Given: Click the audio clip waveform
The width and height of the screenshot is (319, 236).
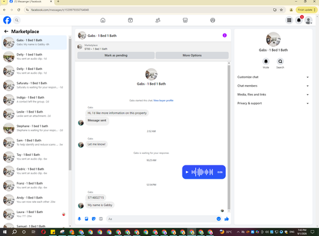Looking at the screenshot, I should [x=202, y=172].
